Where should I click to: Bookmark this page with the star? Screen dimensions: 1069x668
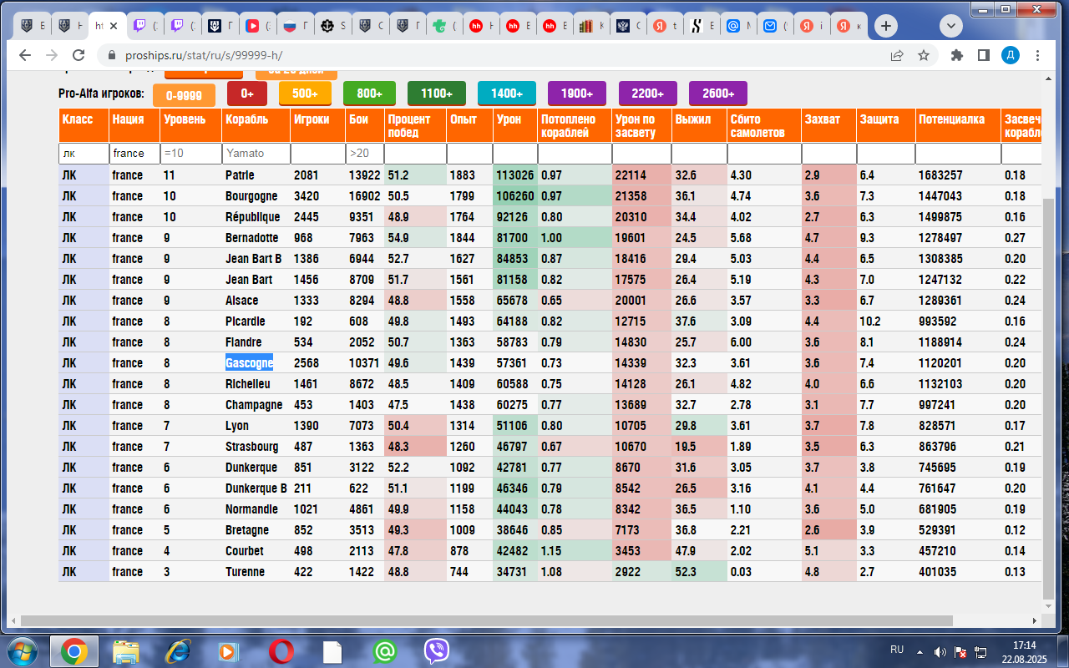click(924, 55)
